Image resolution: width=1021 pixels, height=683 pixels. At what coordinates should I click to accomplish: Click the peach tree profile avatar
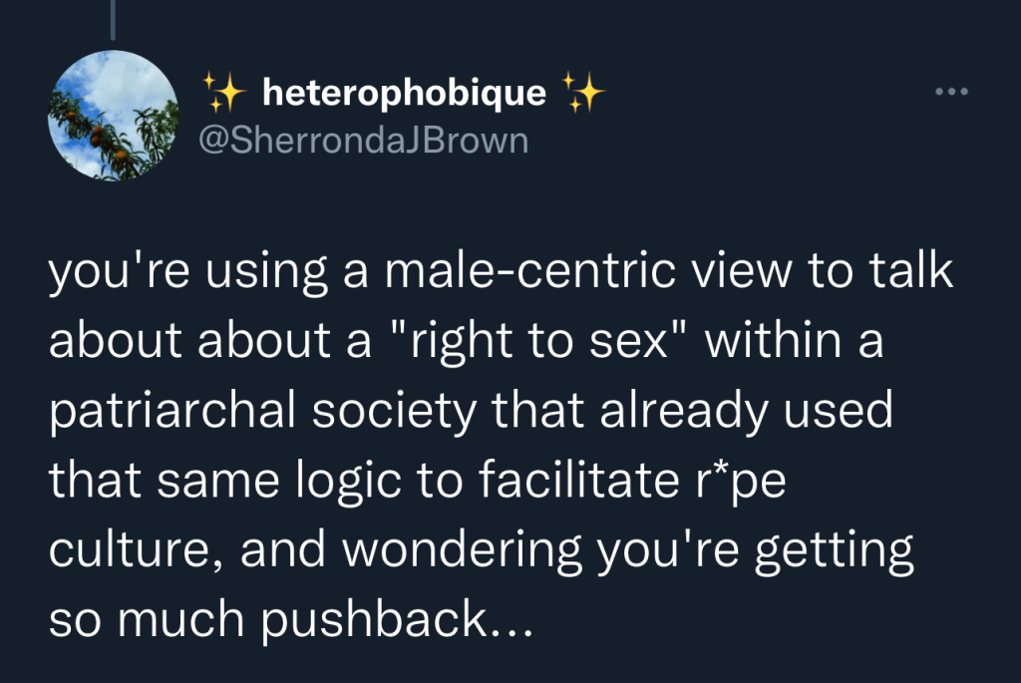113,115
